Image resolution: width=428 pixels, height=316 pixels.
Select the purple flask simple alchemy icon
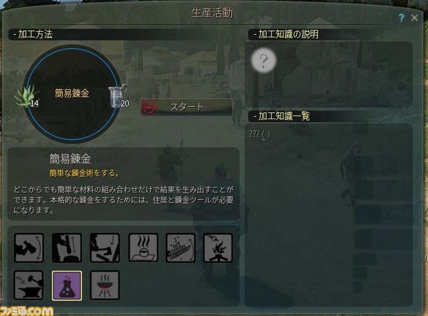point(67,286)
